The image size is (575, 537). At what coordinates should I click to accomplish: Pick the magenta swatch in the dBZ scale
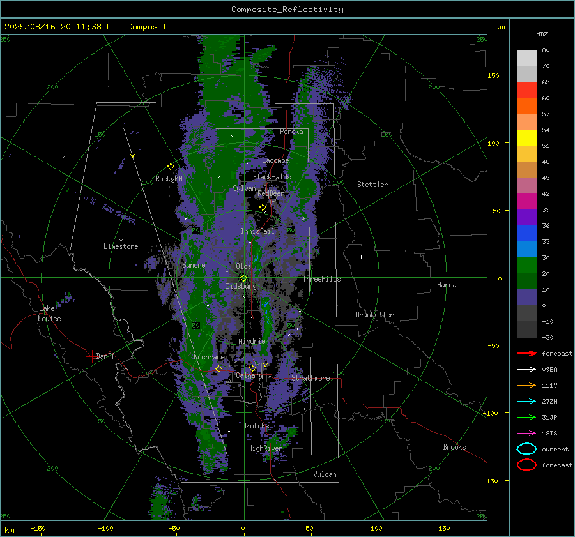click(x=526, y=202)
